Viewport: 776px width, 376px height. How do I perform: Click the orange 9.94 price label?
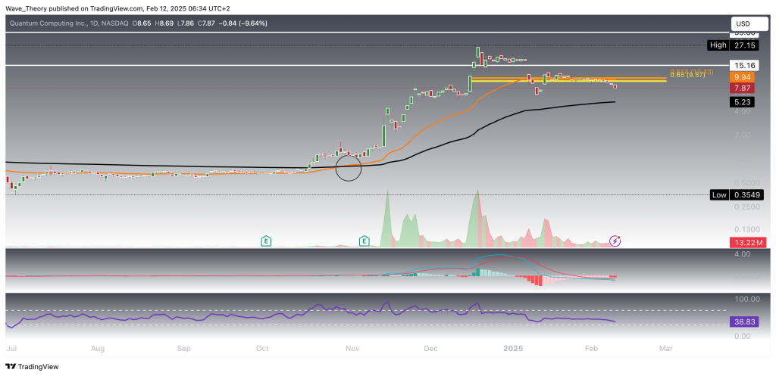coord(743,77)
